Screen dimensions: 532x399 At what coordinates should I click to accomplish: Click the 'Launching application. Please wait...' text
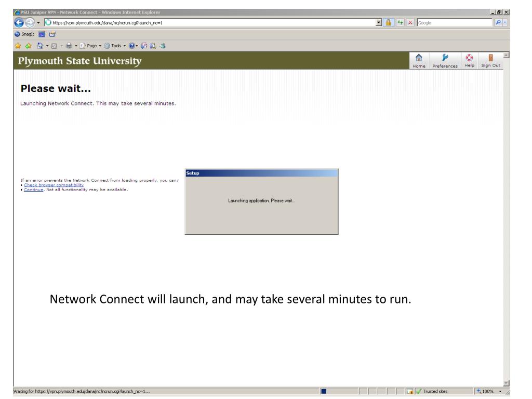pyautogui.click(x=262, y=201)
